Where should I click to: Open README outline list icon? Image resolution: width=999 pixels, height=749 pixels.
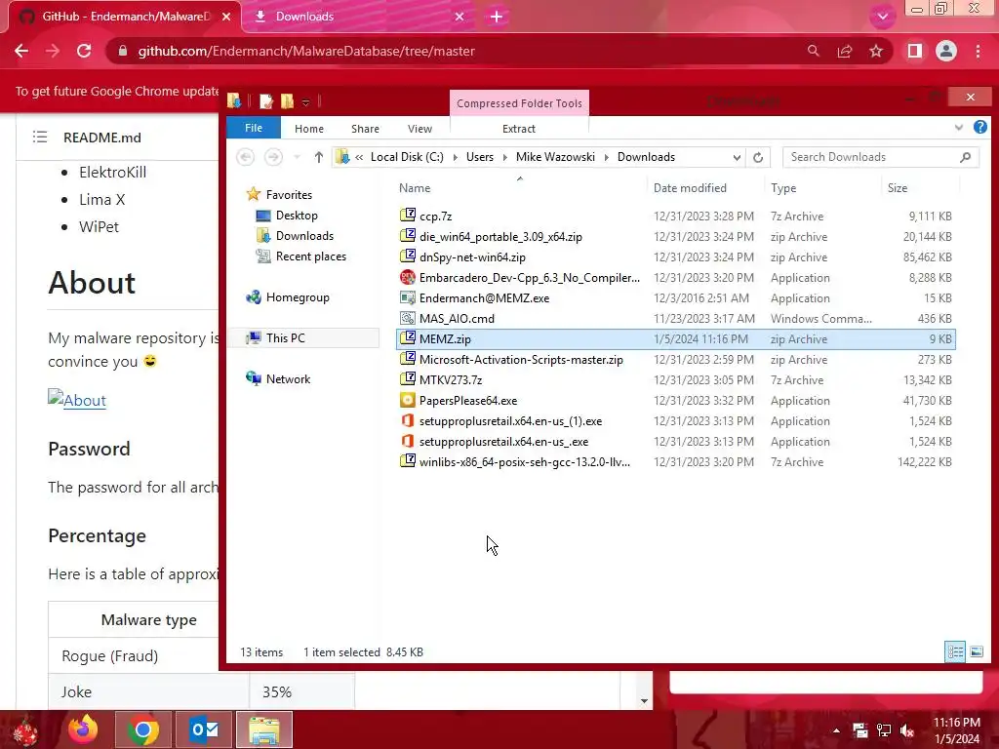[x=39, y=137]
